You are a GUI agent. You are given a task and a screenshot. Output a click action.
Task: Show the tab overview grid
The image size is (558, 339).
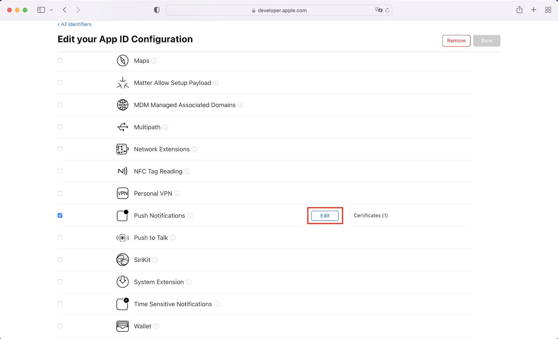(548, 10)
